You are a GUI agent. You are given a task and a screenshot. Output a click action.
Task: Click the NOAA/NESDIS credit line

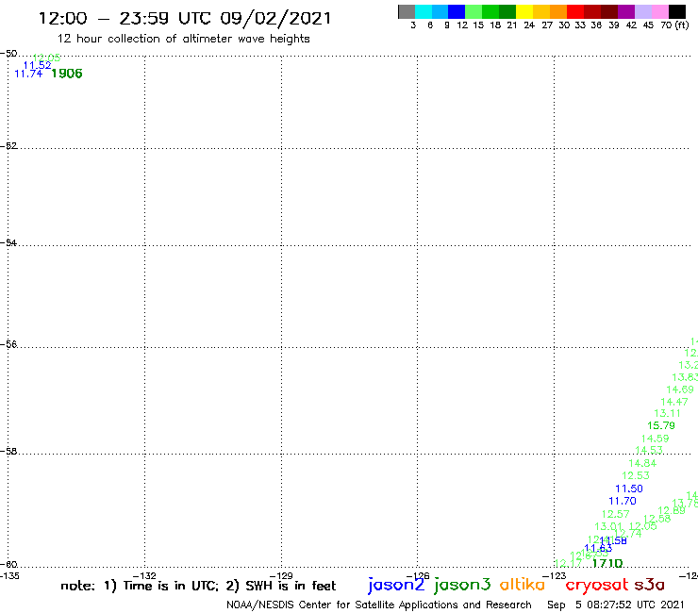[379, 605]
